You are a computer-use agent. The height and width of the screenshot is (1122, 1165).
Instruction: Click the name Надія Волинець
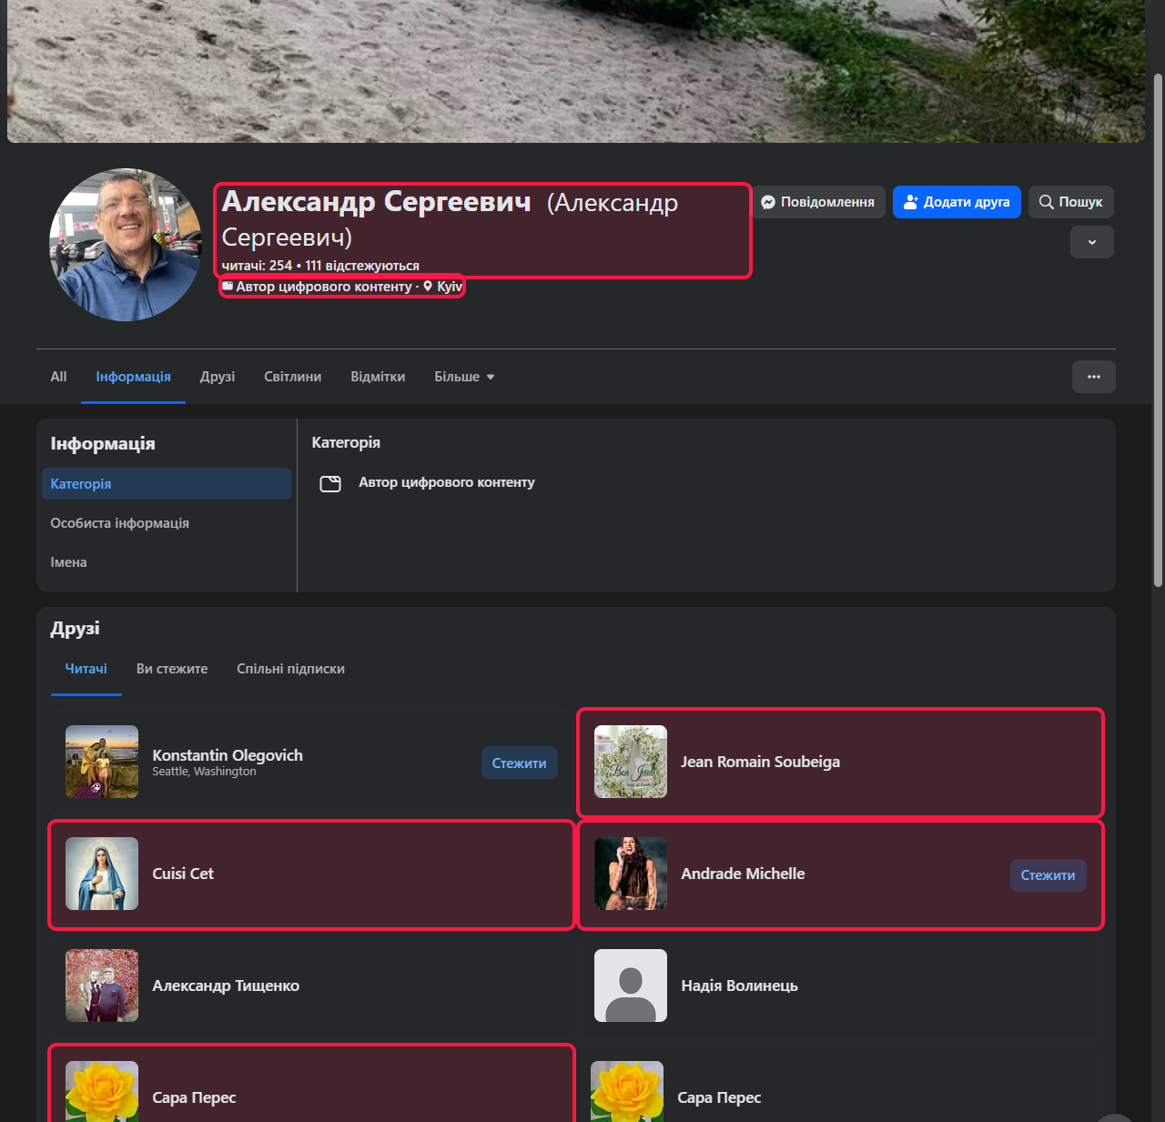coord(739,986)
